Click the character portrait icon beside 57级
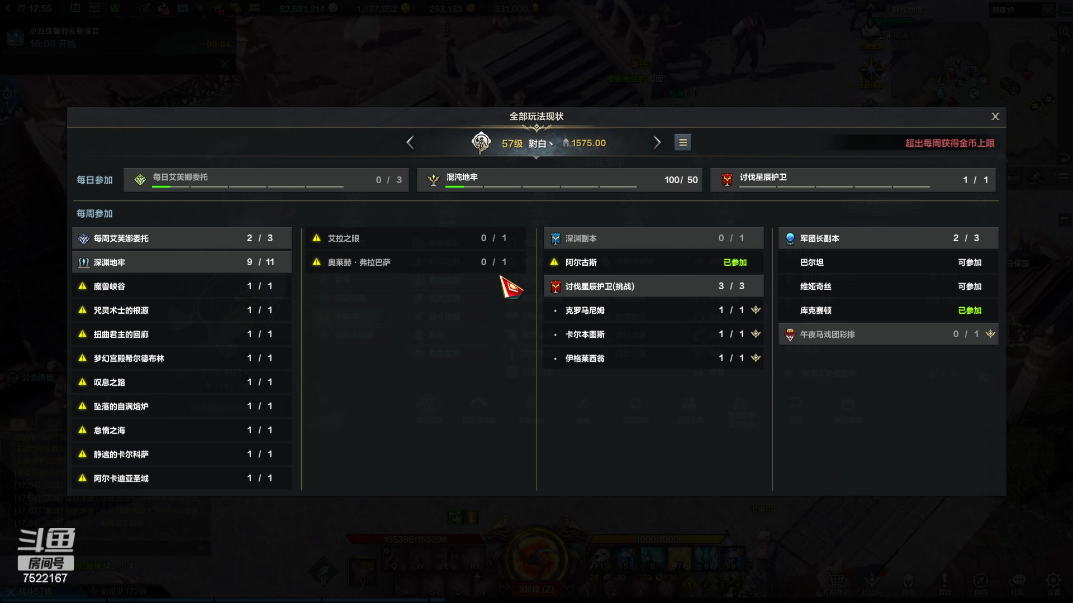Image resolution: width=1073 pixels, height=603 pixels. click(481, 143)
